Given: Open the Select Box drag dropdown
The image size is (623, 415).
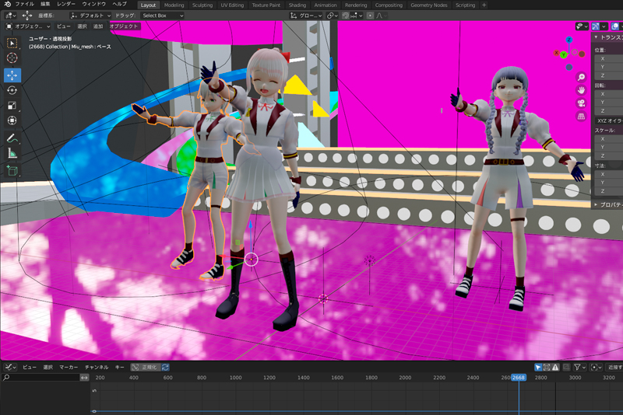Looking at the screenshot, I should [x=162, y=16].
